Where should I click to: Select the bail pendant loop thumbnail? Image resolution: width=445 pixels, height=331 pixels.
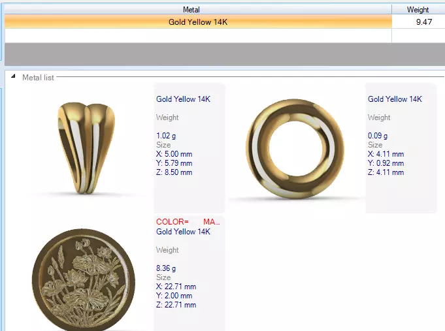click(x=86, y=148)
